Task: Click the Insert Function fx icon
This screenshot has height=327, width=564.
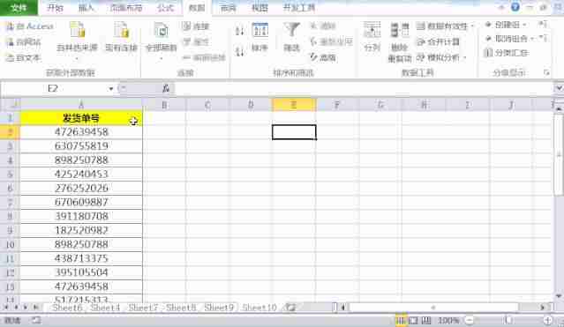Action: click(165, 88)
